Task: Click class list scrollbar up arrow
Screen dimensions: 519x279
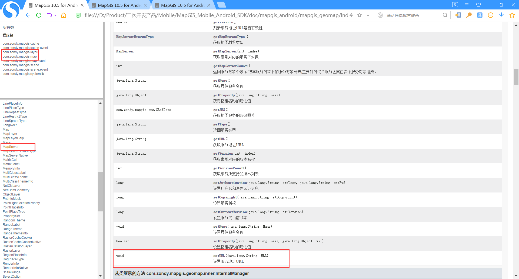Action: tap(100, 103)
